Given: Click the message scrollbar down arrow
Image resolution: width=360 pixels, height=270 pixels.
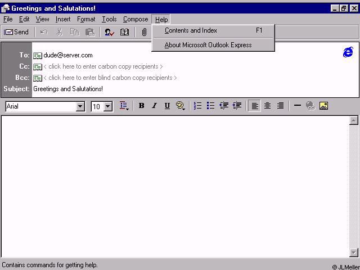Looking at the screenshot, I should click(354, 253).
